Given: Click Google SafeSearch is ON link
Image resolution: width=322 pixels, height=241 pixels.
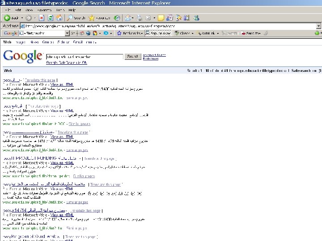Looking at the screenshot, I should (67, 63).
